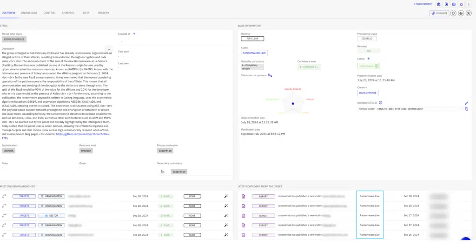476x245 pixels.
Task: Go to the Analyses tab
Action: coord(68,13)
